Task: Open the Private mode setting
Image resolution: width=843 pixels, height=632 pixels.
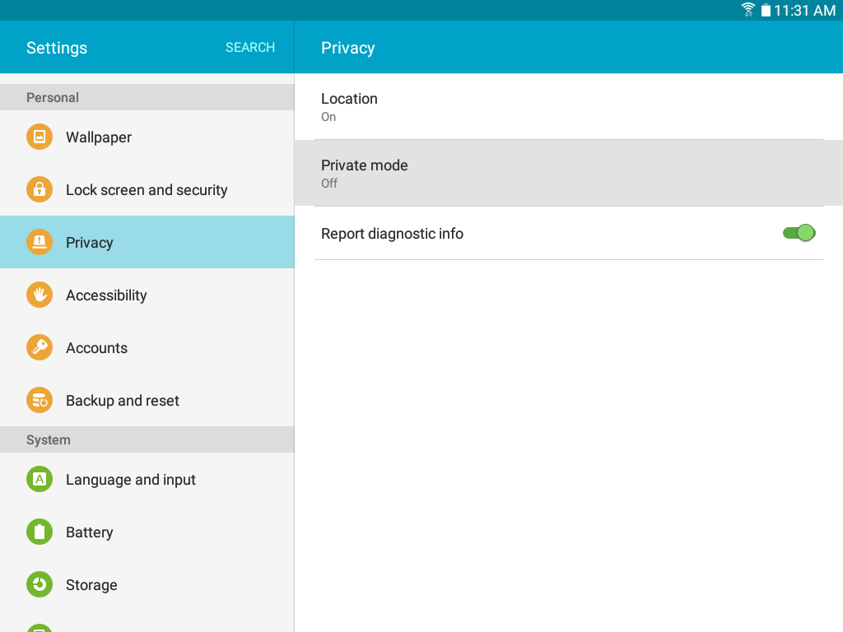Action: coord(569,173)
